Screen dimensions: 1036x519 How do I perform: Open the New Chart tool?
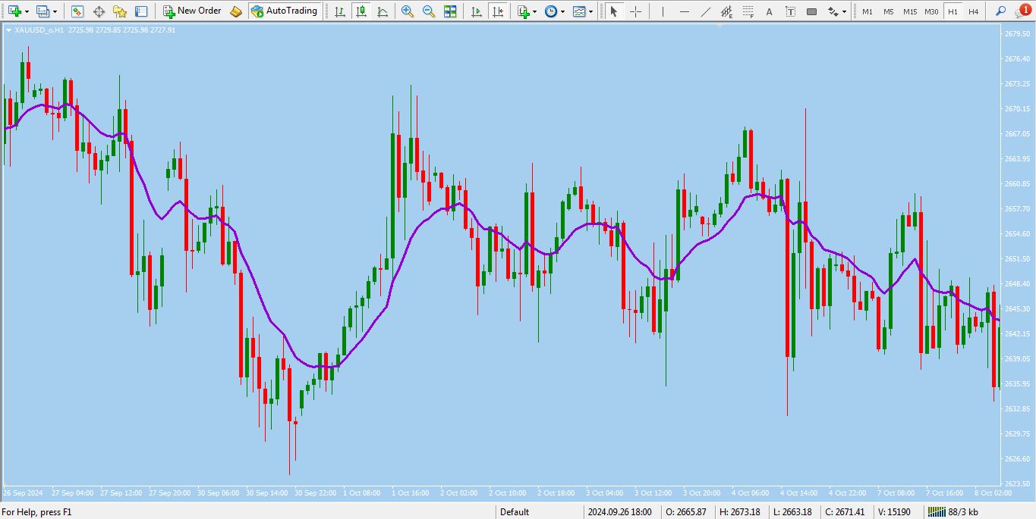point(14,11)
